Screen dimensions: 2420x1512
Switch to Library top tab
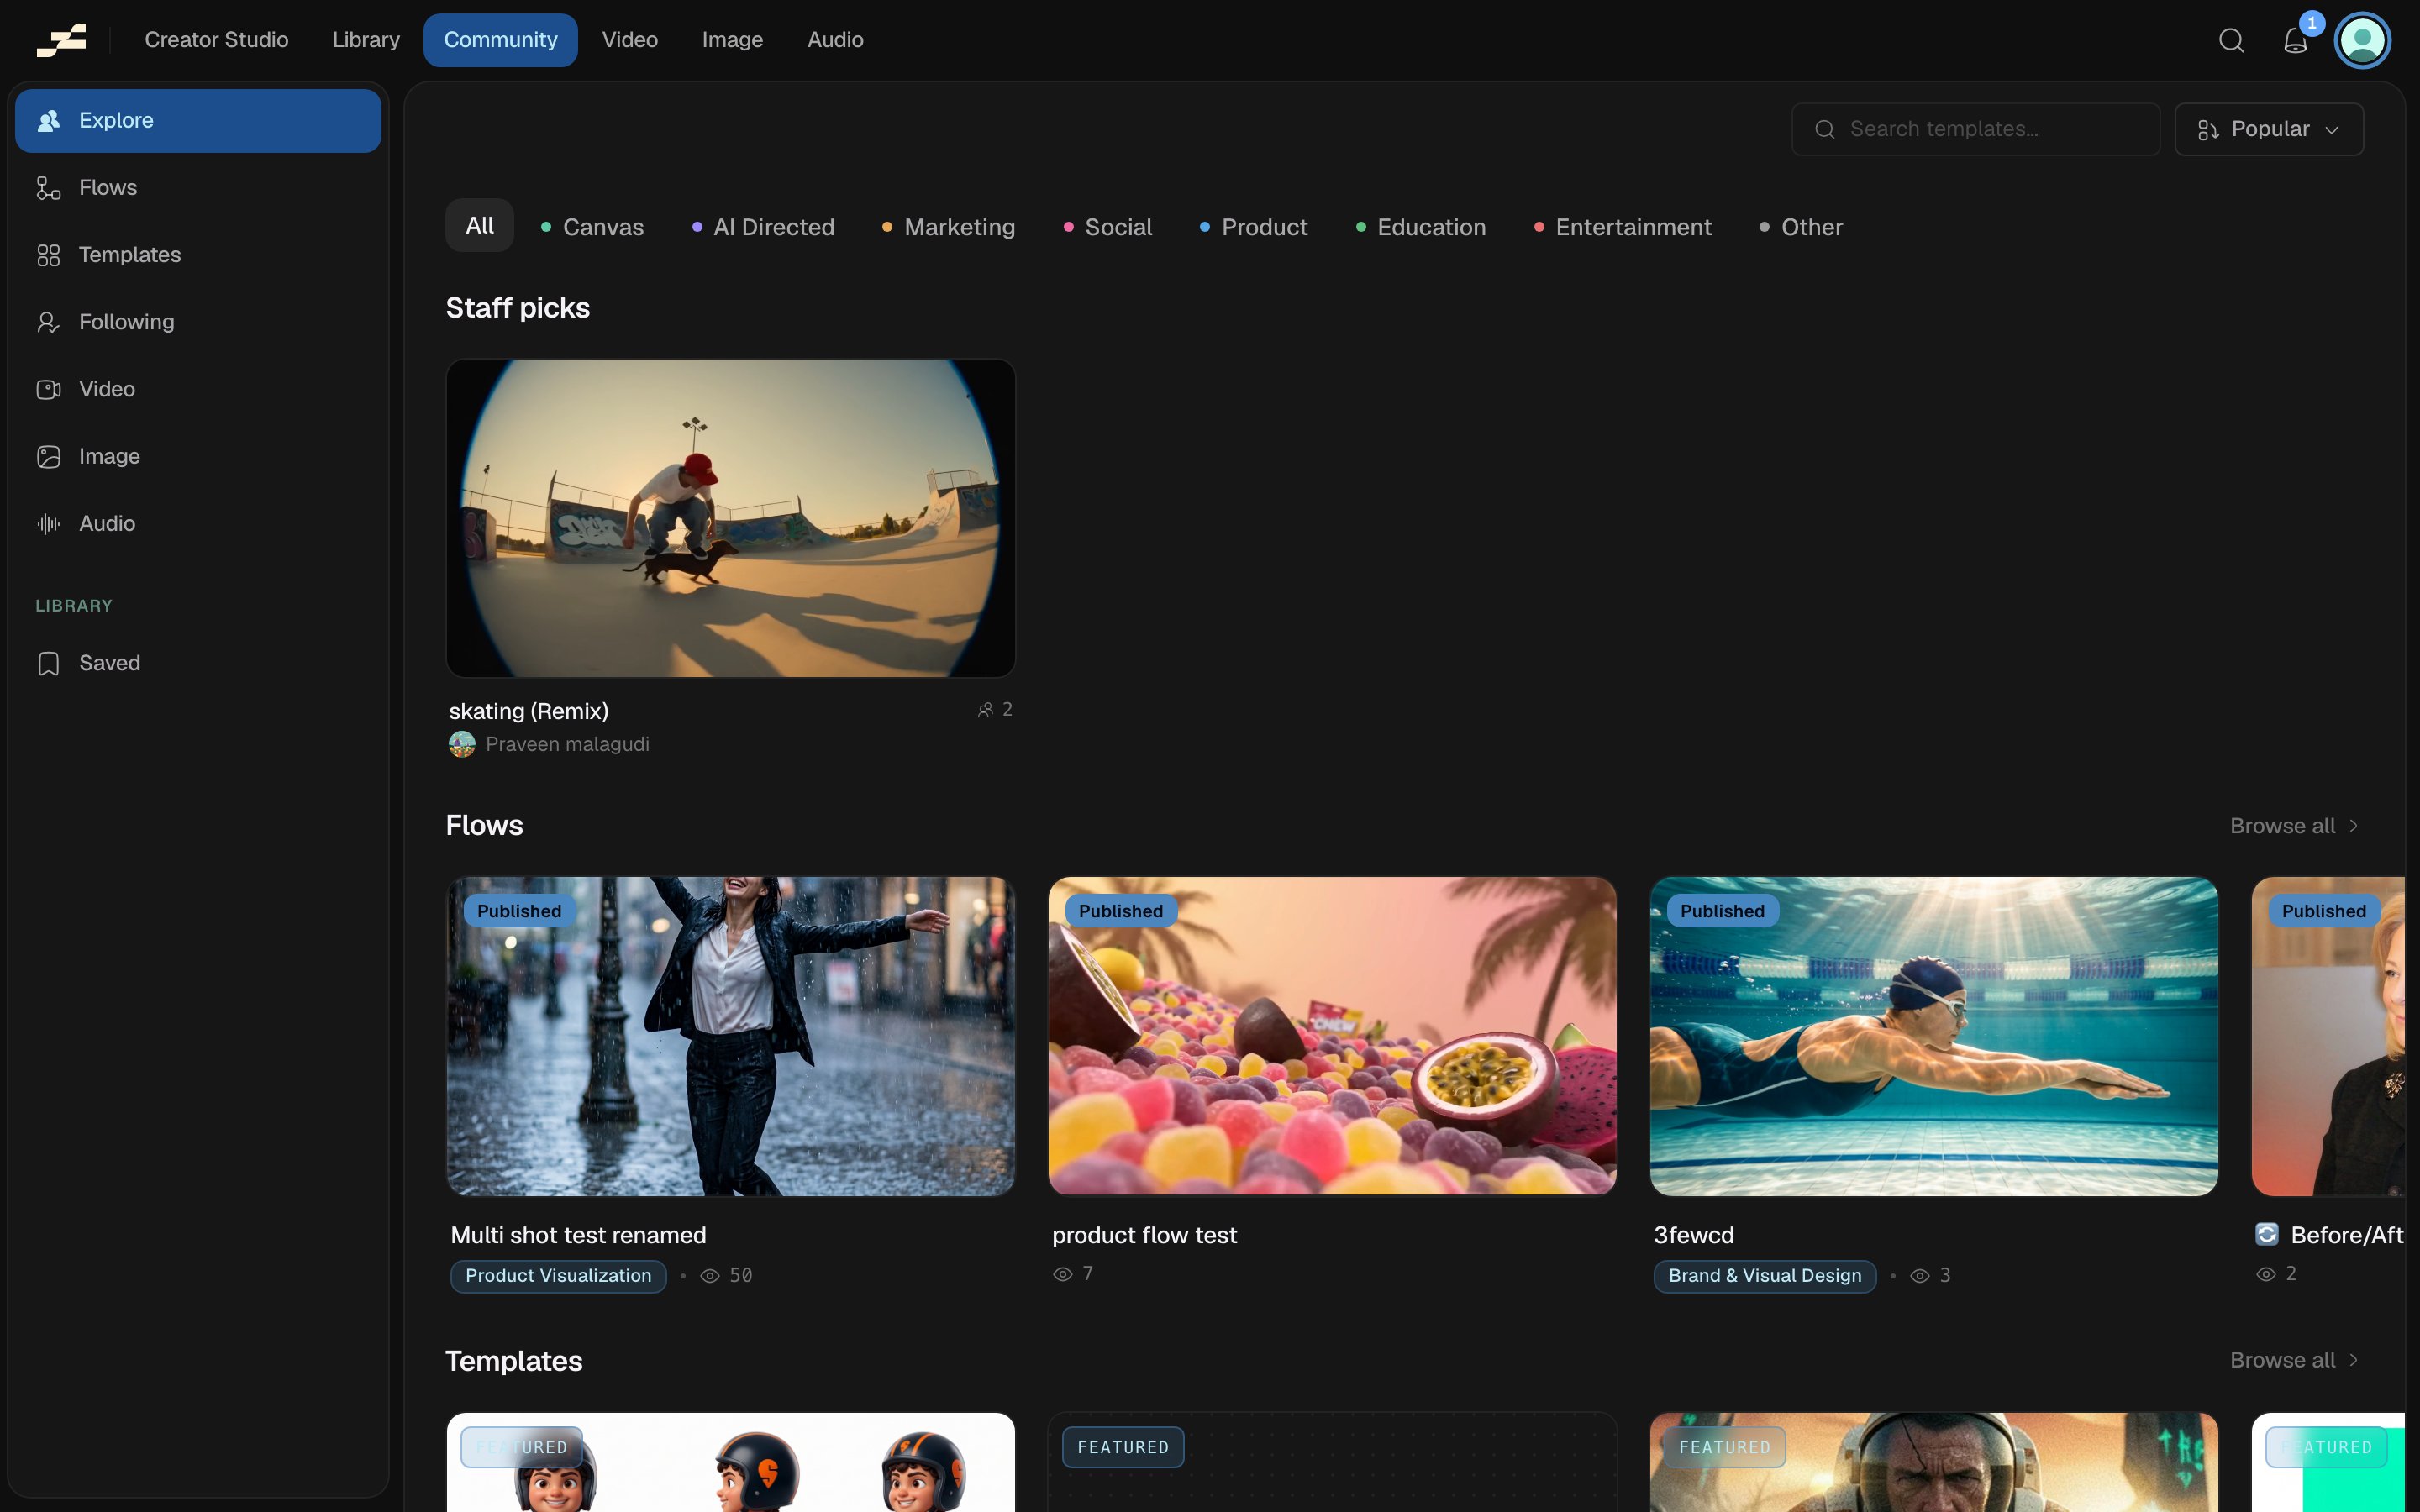(x=366, y=40)
